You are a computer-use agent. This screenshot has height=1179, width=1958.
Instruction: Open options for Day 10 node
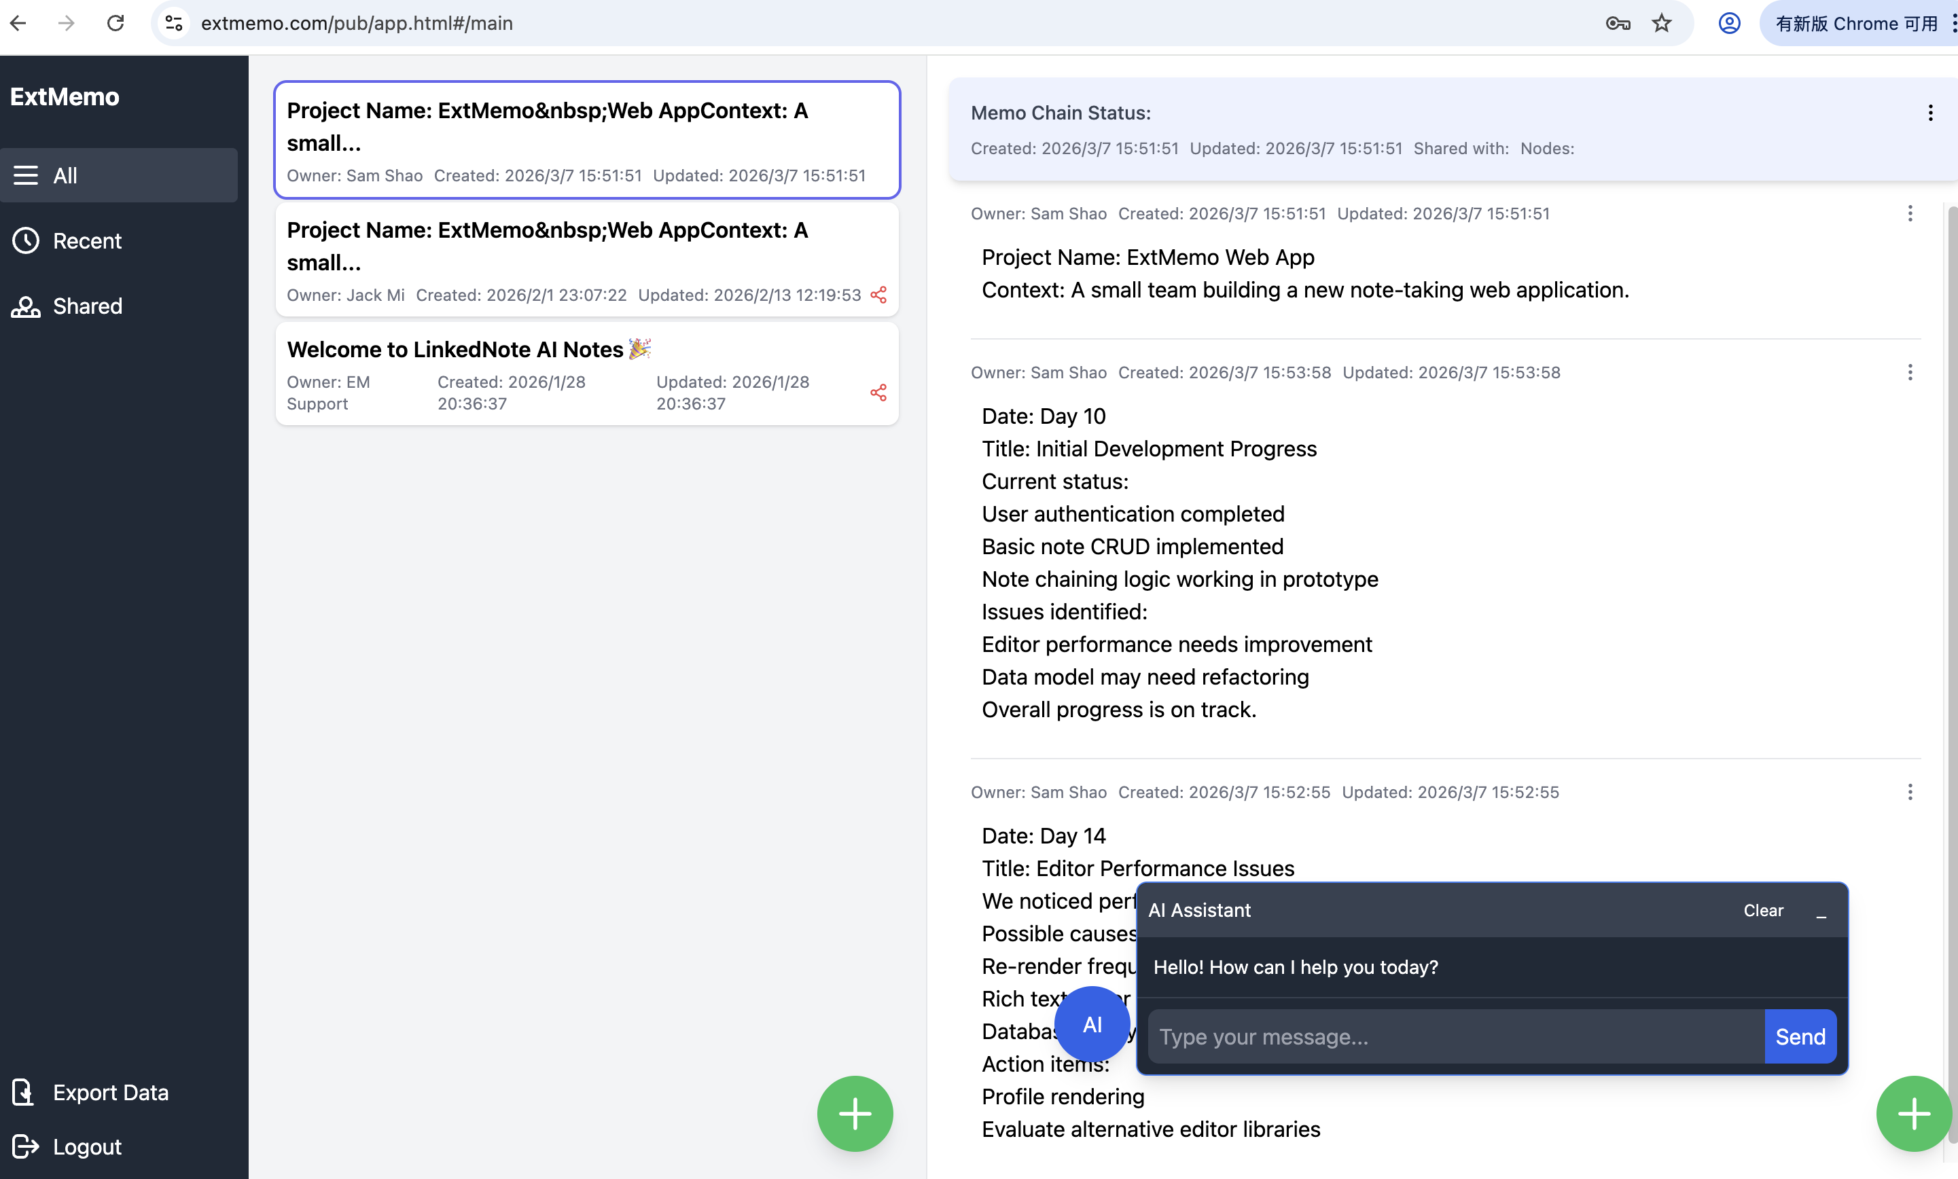tap(1910, 371)
